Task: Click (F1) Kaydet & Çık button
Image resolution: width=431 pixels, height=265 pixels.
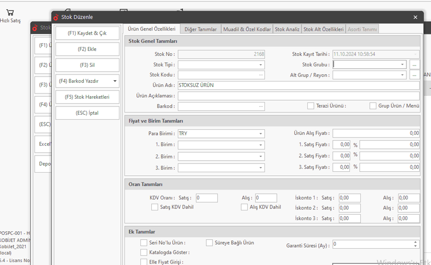Action: pos(87,33)
